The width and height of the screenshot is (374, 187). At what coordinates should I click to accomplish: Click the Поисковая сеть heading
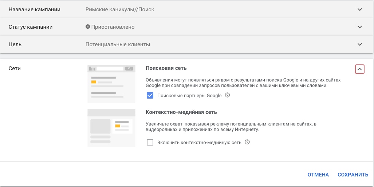[x=166, y=68]
